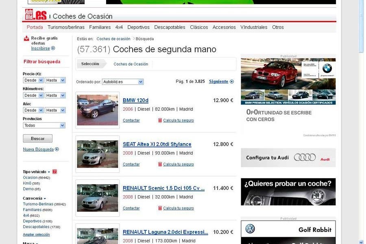Open the RENAULT Scenic car photo
The height and width of the screenshot is (244, 366).
pyautogui.click(x=98, y=198)
